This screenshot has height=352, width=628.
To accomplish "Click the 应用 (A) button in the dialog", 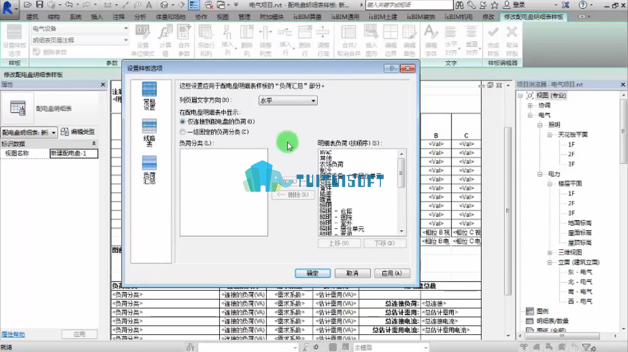I will coord(392,273).
